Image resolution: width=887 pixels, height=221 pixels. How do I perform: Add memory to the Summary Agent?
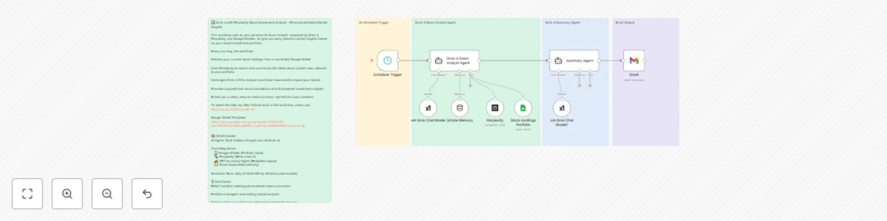580,85
